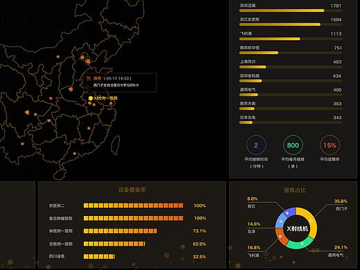
Task: Click the 1781 value in ranking list
Action: click(336, 6)
